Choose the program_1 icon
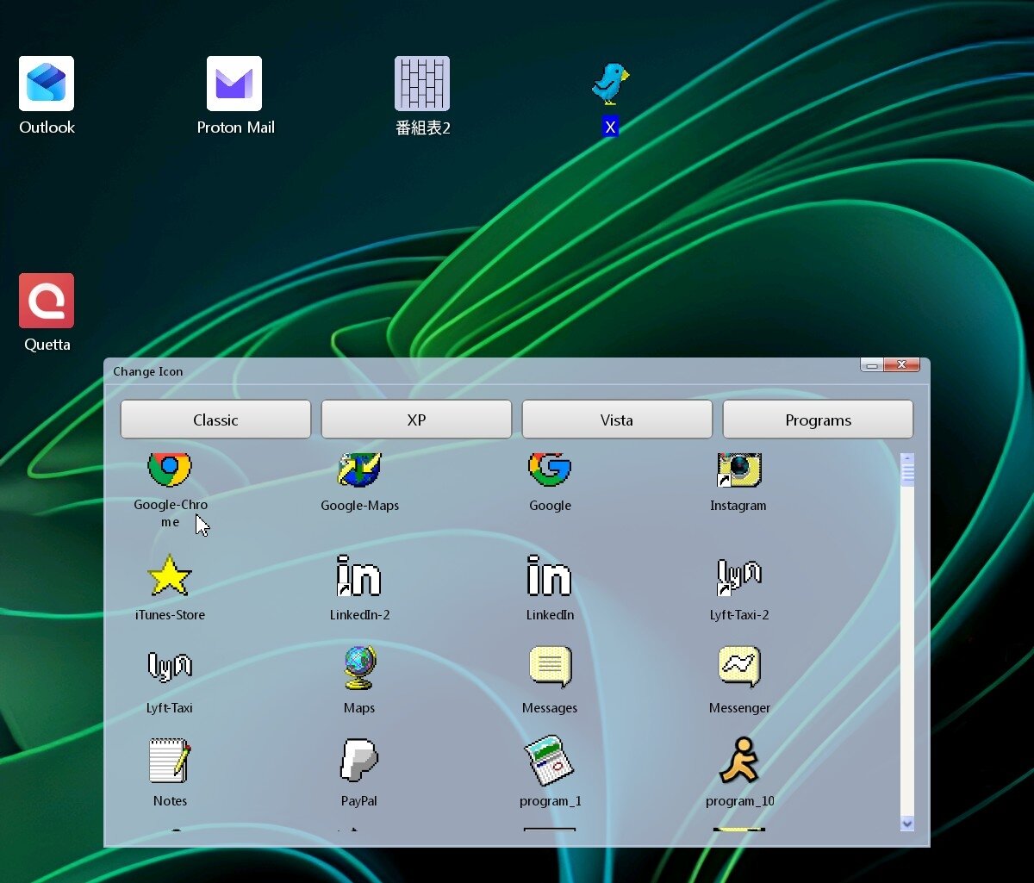The height and width of the screenshot is (883, 1034). point(550,761)
